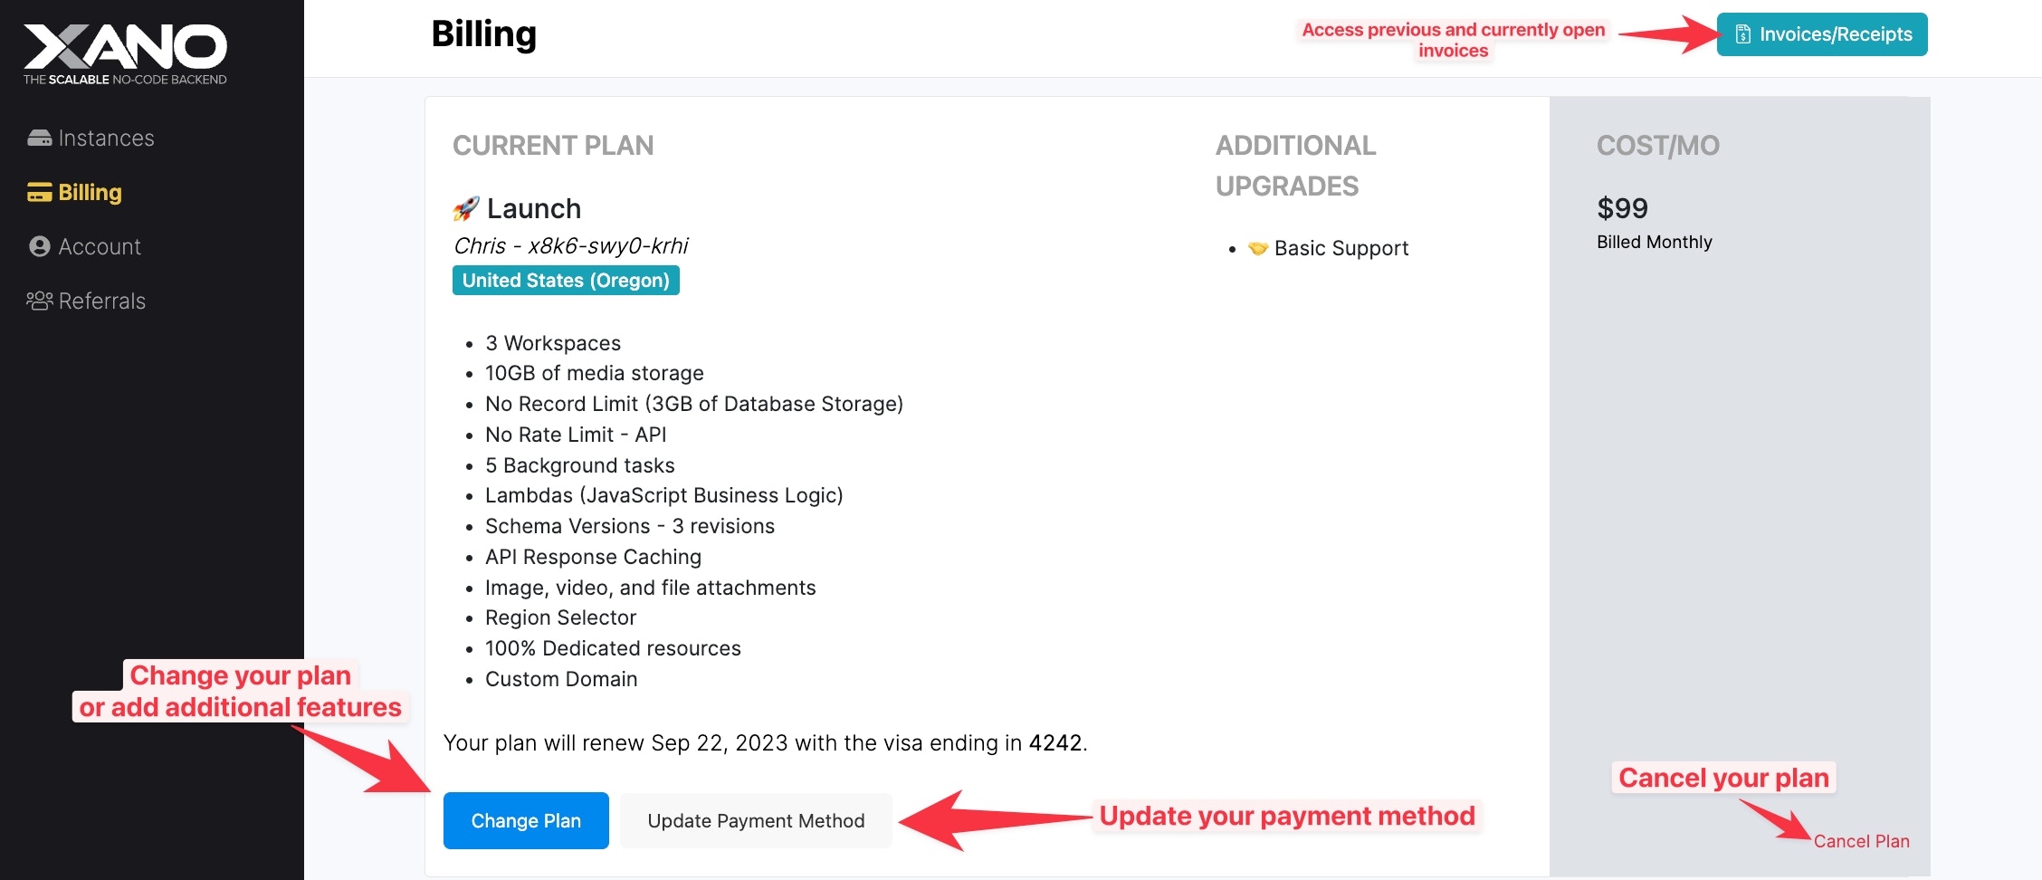Click Update Payment Method button
This screenshot has height=880, width=2042.
[x=756, y=820]
